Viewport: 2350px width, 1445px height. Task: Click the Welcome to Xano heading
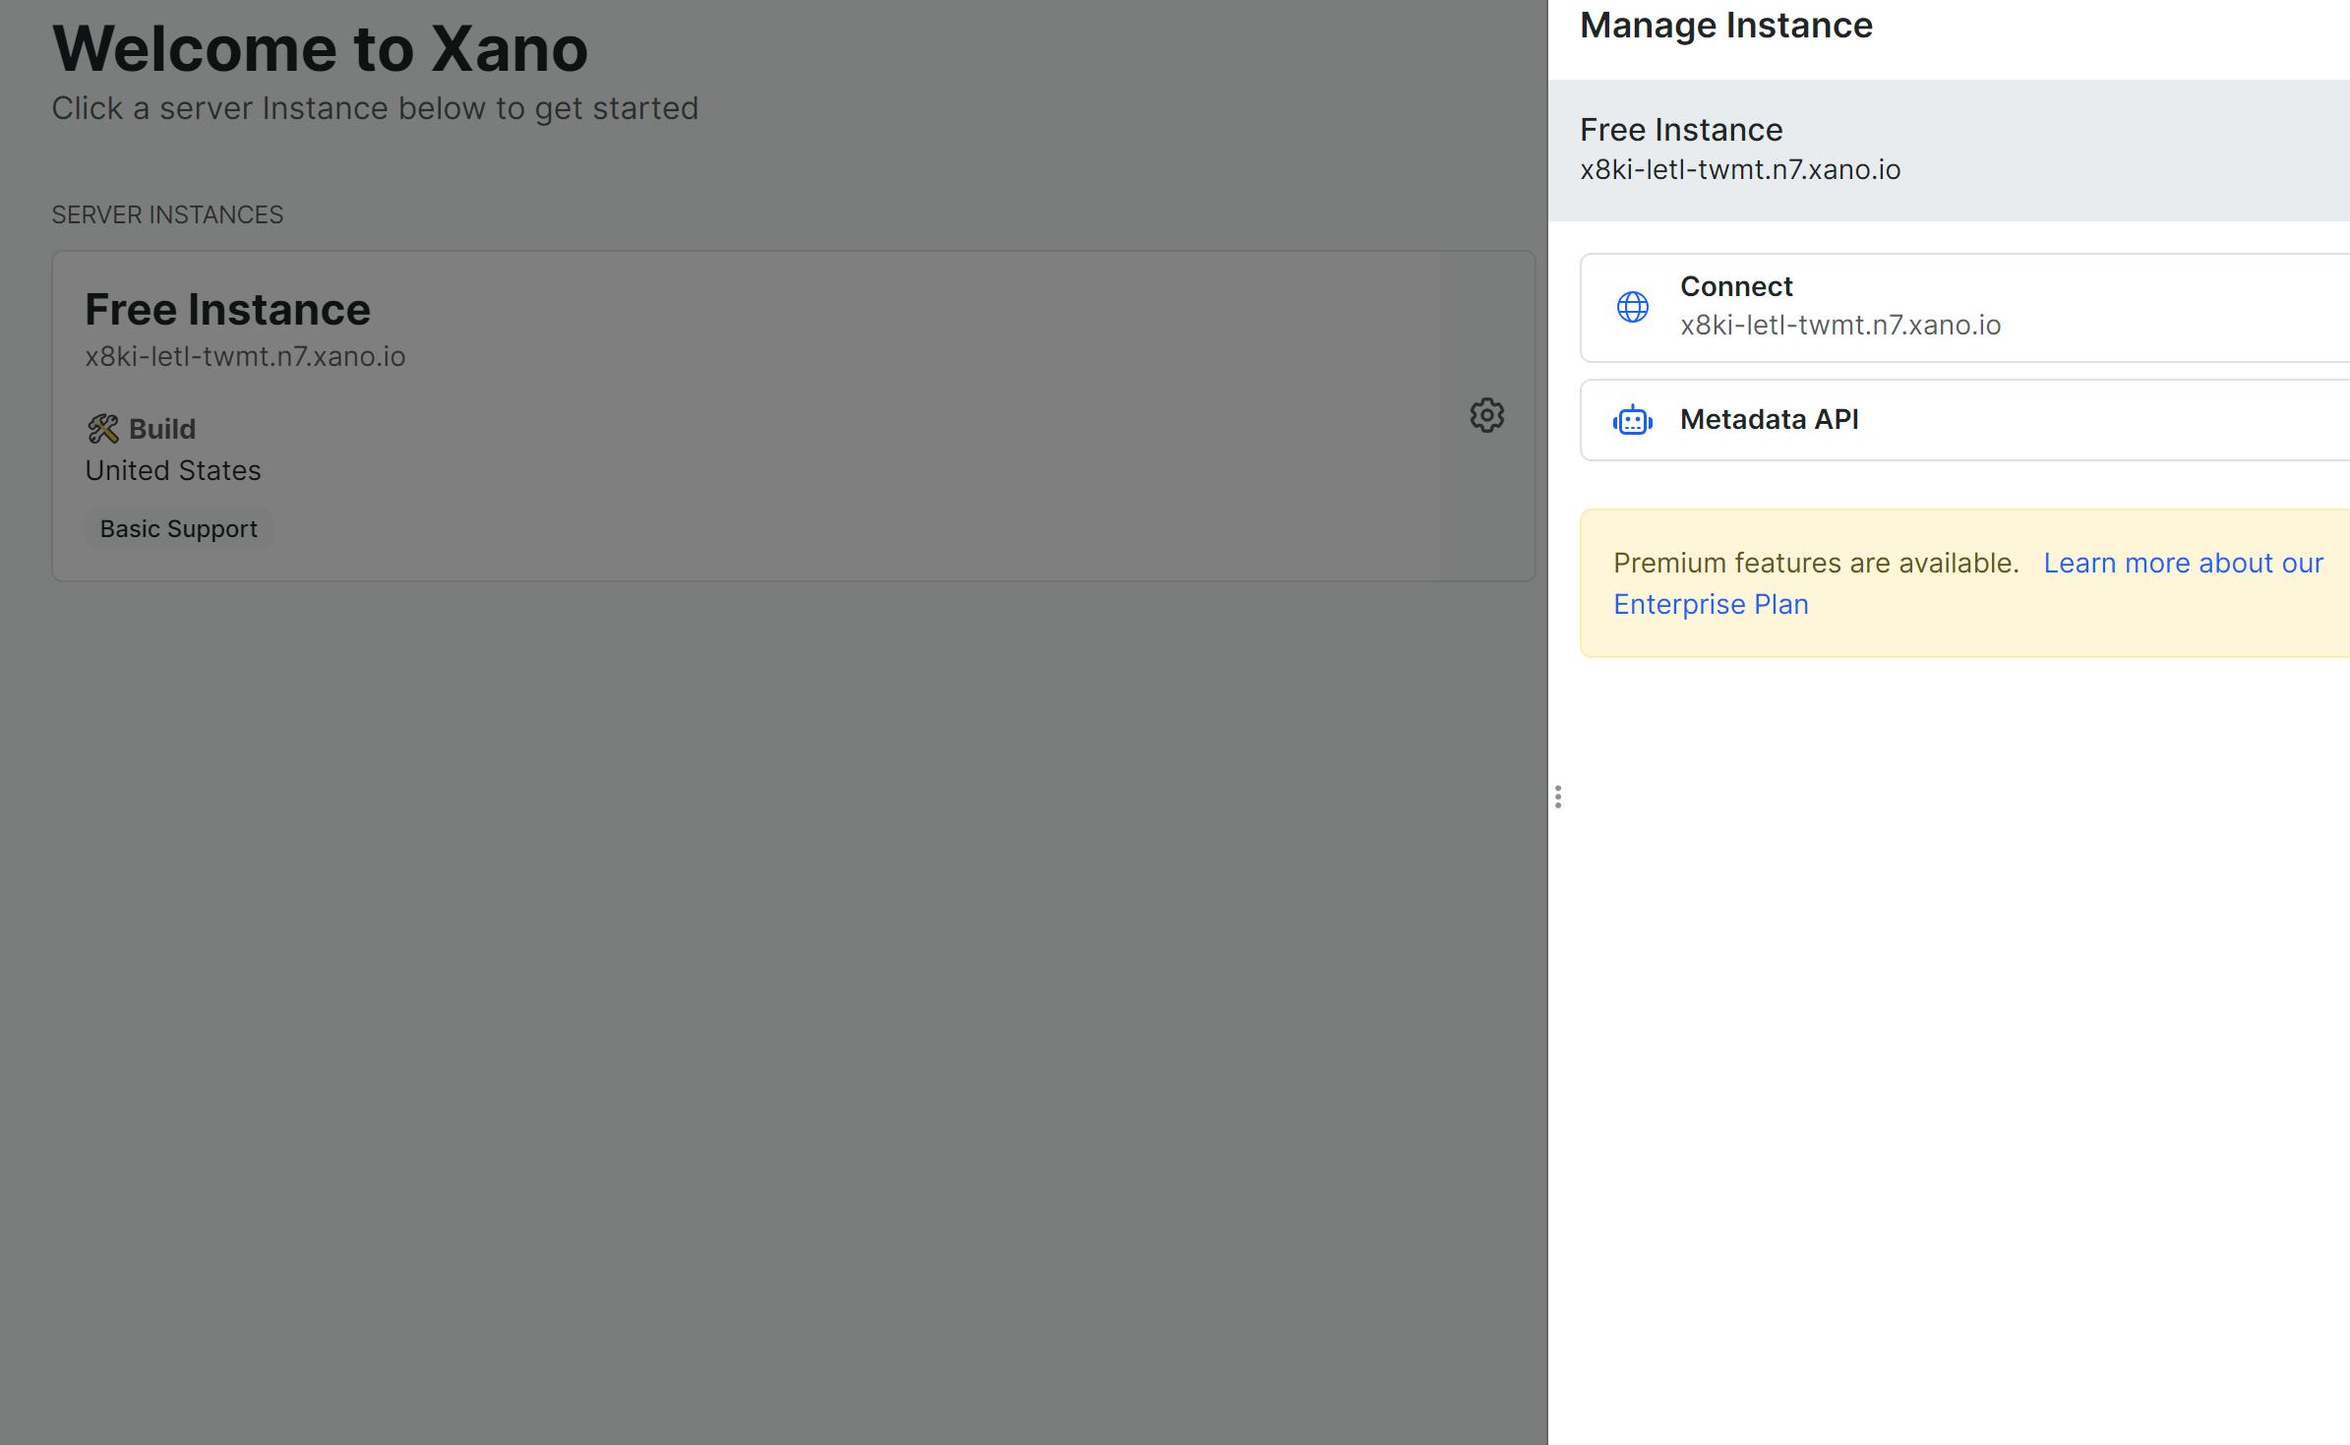[x=320, y=48]
